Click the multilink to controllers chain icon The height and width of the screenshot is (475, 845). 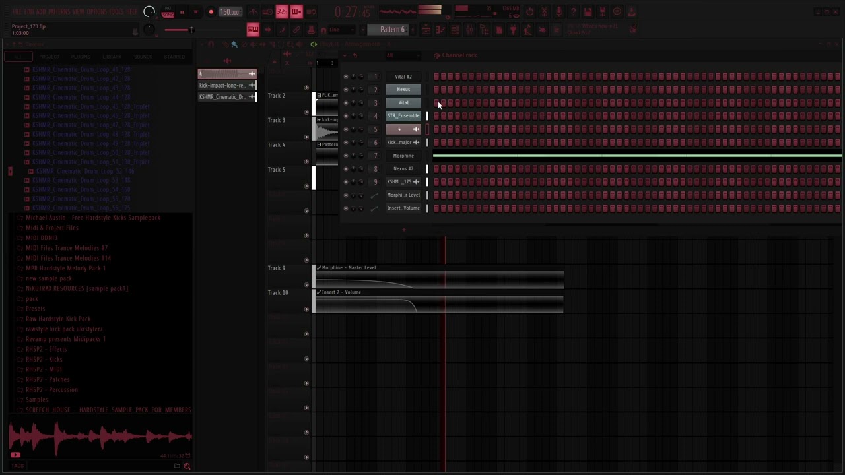(296, 30)
